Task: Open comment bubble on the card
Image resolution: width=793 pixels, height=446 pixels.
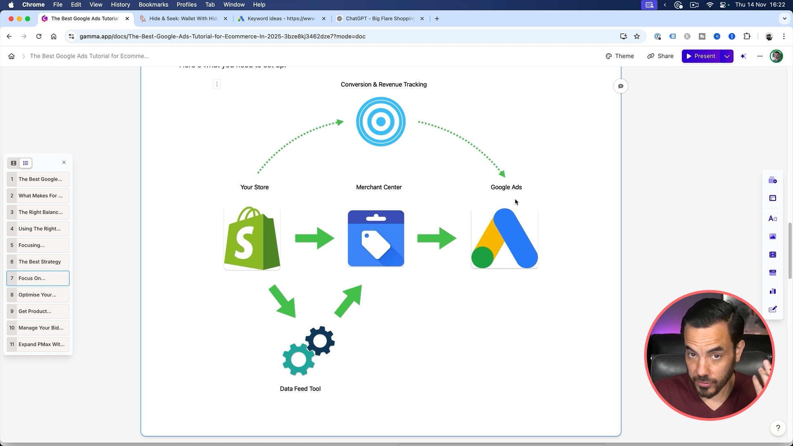Action: click(x=620, y=86)
